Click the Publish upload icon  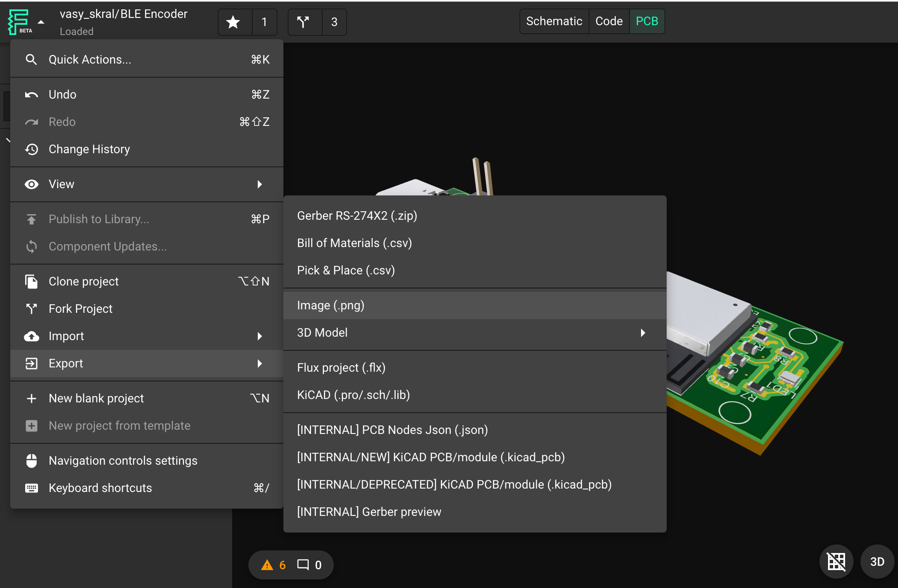(31, 219)
